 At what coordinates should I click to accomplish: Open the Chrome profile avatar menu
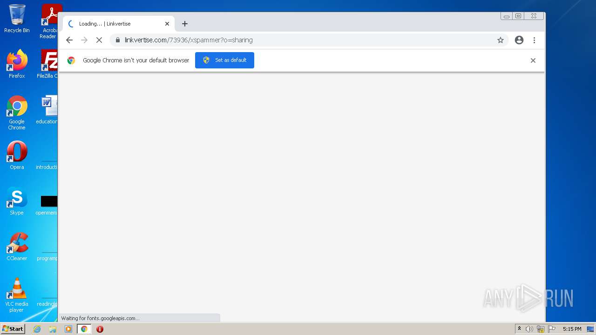[x=519, y=40]
